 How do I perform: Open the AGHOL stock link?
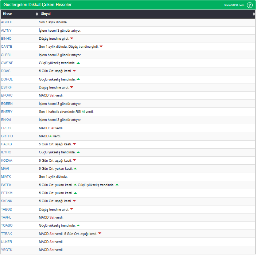pyautogui.click(x=7, y=22)
